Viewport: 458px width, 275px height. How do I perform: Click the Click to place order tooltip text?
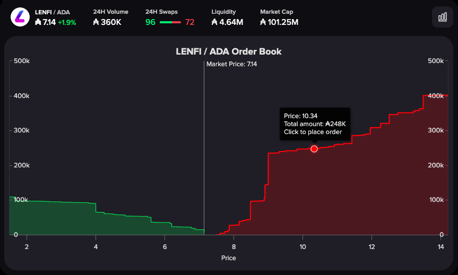[x=313, y=132]
